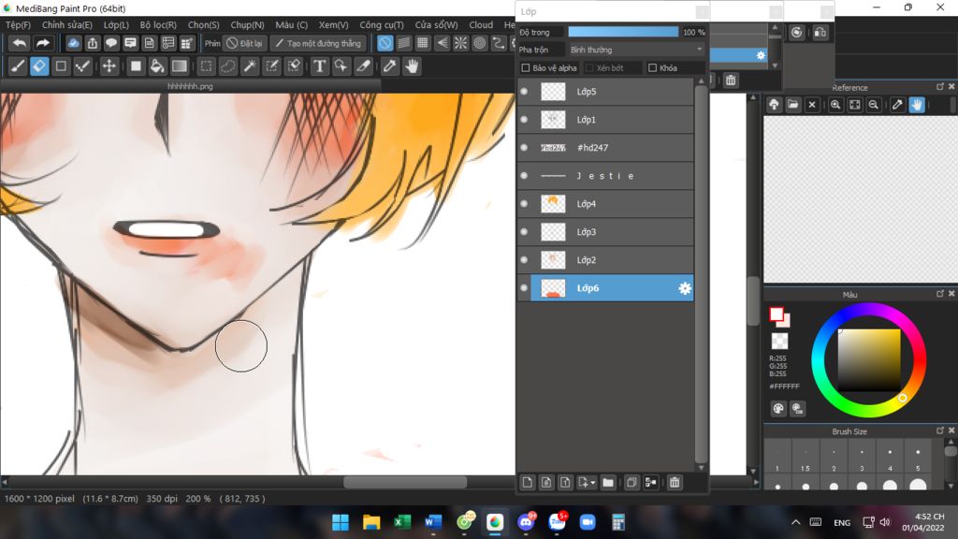This screenshot has height=539, width=958.
Task: Toggle Khóa lock checkbox
Action: (x=652, y=67)
